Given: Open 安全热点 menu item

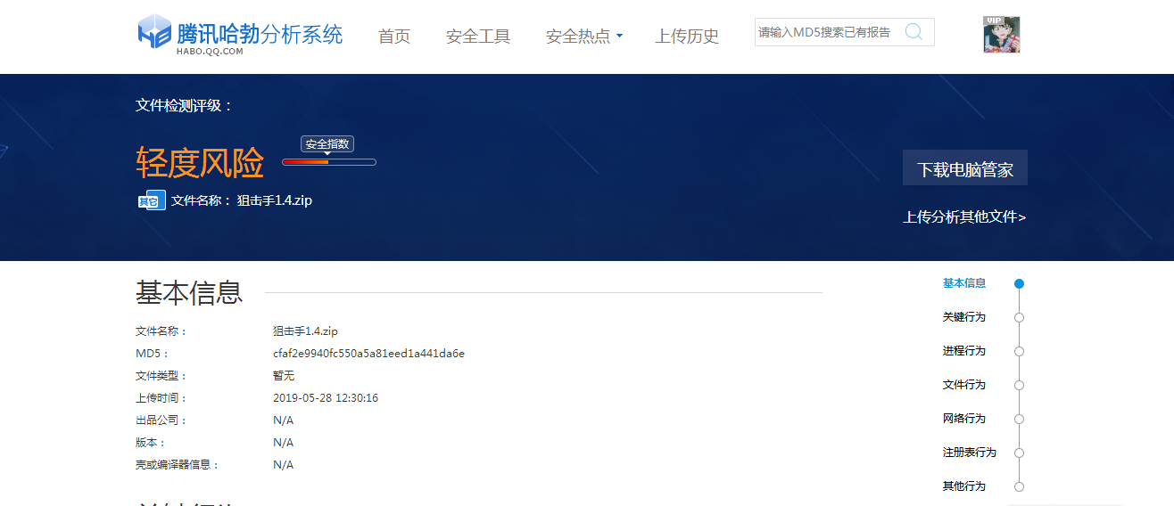Looking at the screenshot, I should pos(578,37).
